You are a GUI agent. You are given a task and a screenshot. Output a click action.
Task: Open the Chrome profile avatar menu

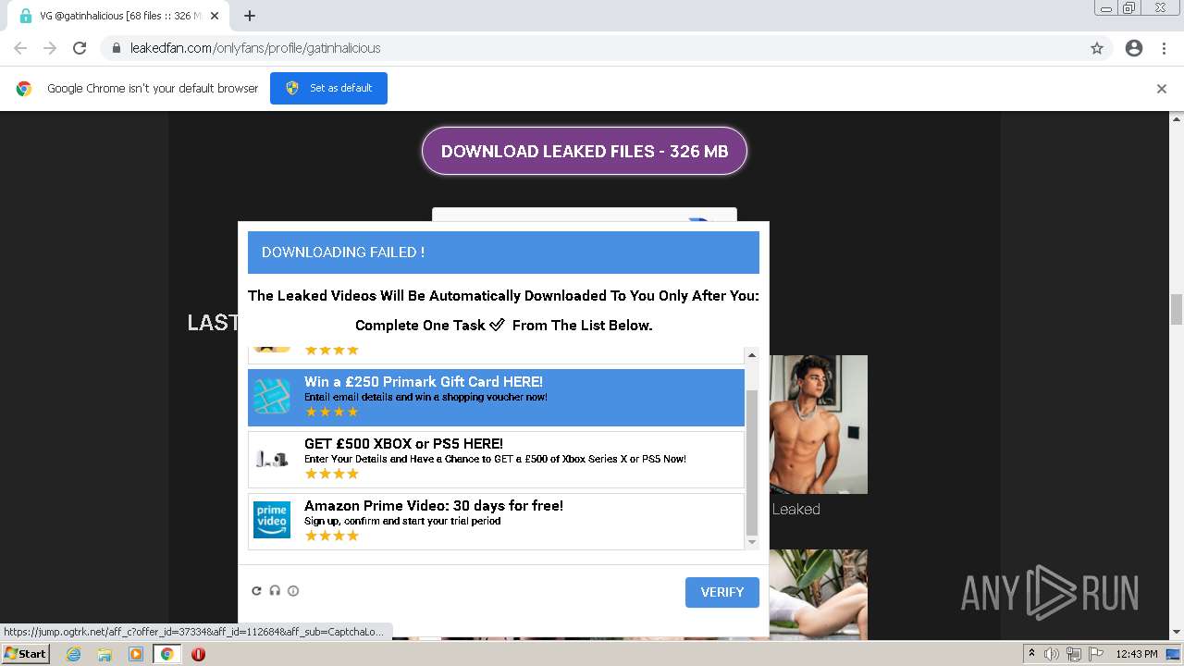1134,48
